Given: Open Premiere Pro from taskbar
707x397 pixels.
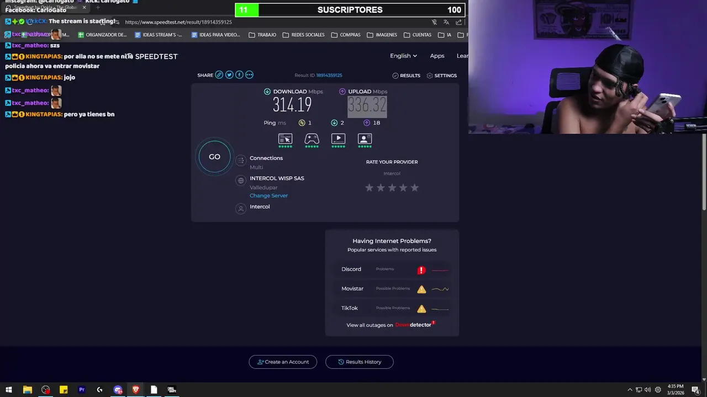Looking at the screenshot, I should coord(82,390).
